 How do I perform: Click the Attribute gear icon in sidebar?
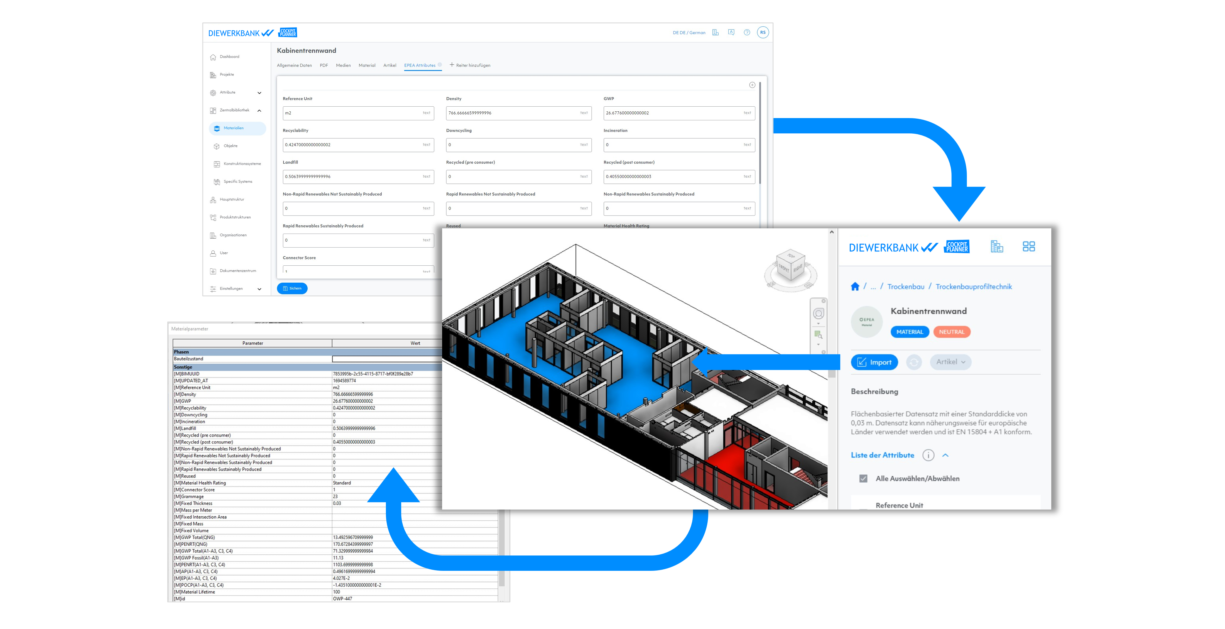tap(213, 93)
